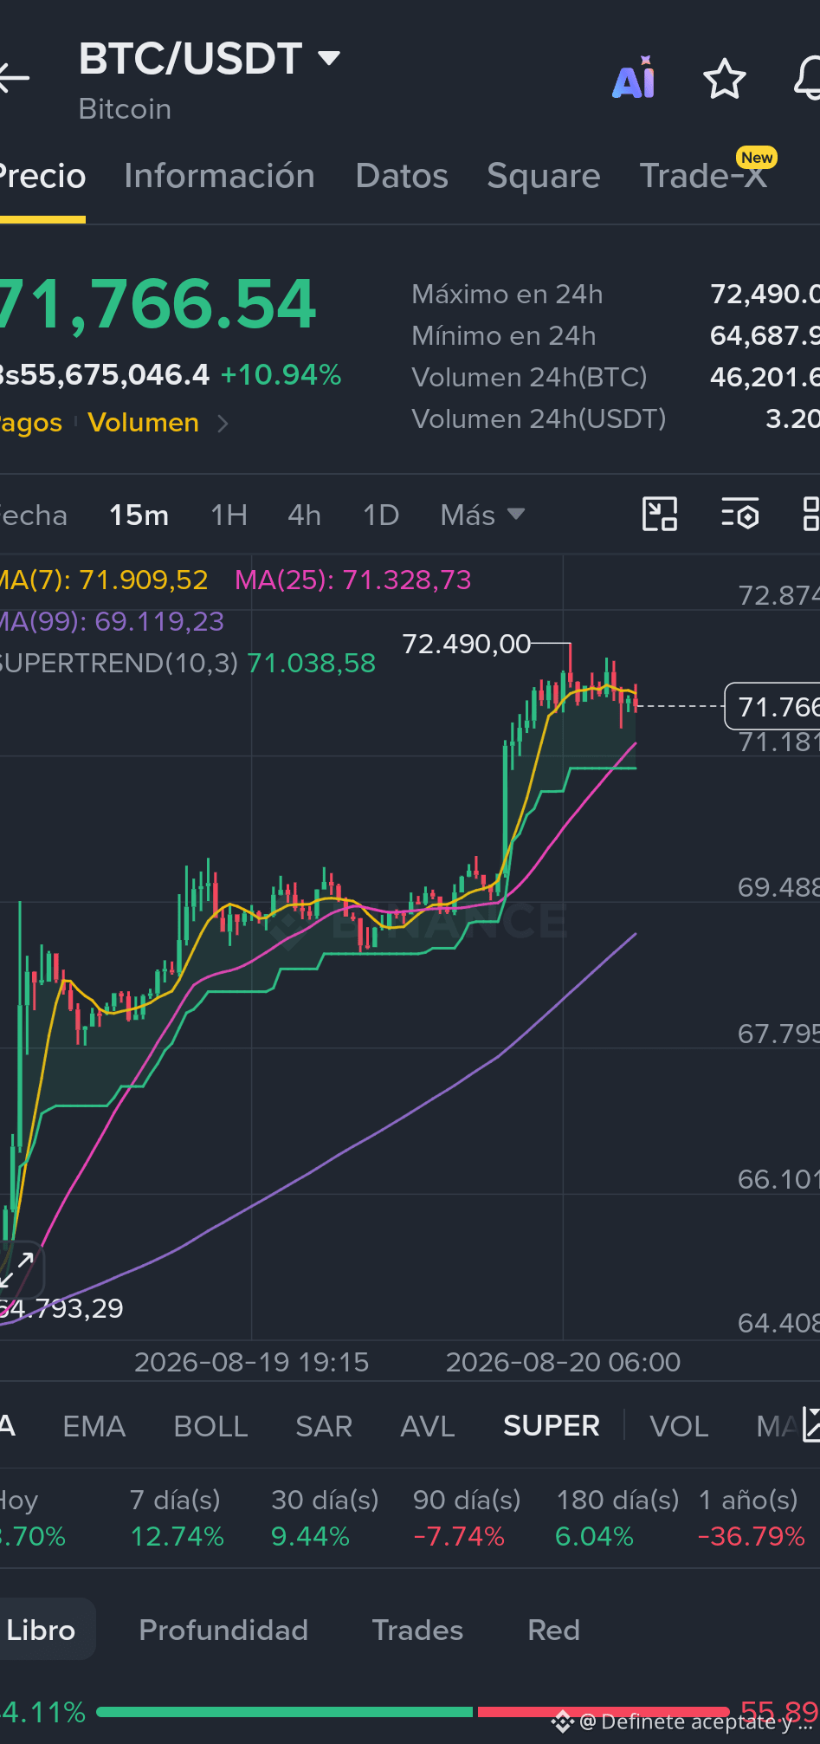Open the AI assistant icon
Screen dimensions: 820x1744
[634, 78]
